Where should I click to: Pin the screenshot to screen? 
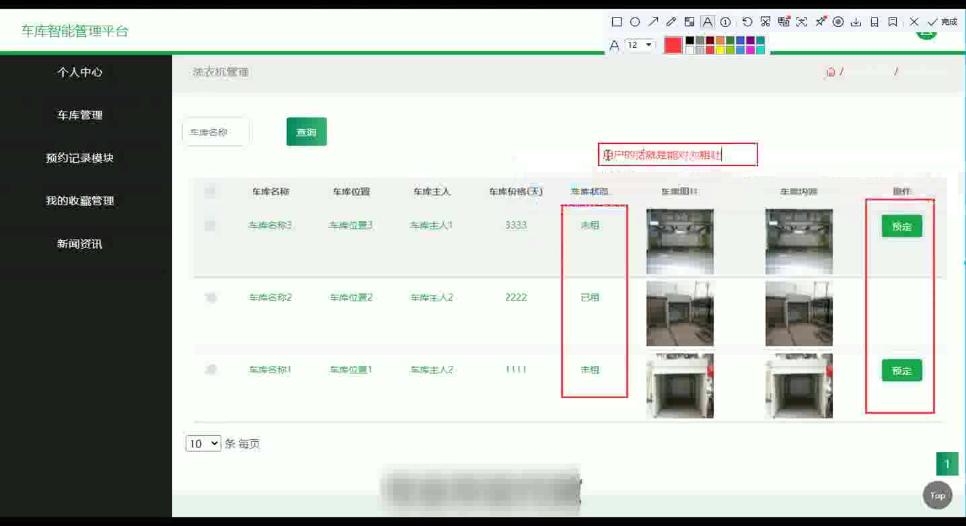(x=820, y=22)
